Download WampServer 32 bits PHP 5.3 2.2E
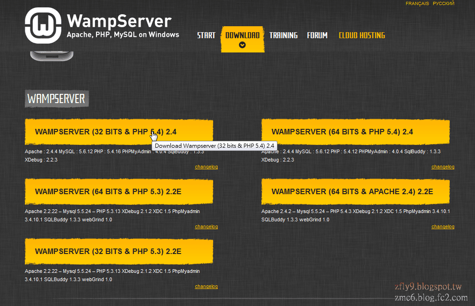Image resolution: width=475 pixels, height=306 pixels. click(x=119, y=251)
